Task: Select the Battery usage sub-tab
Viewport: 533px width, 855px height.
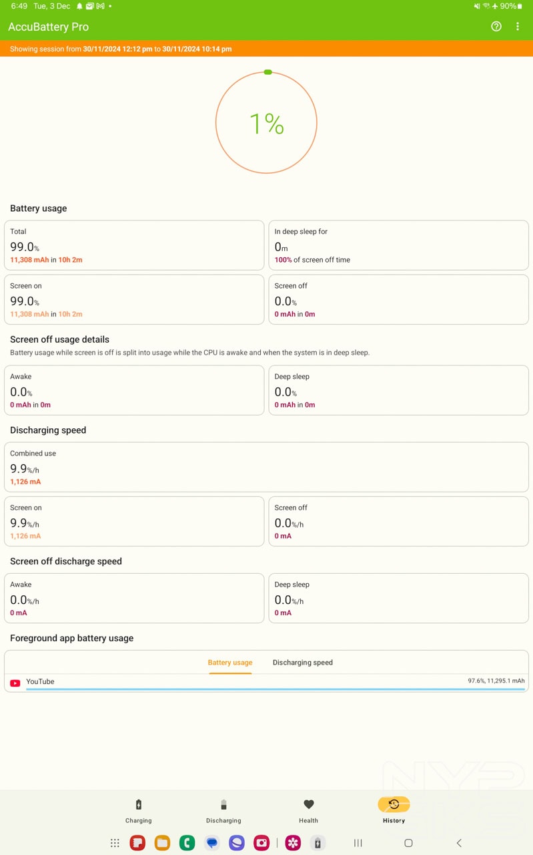Action: pyautogui.click(x=230, y=663)
